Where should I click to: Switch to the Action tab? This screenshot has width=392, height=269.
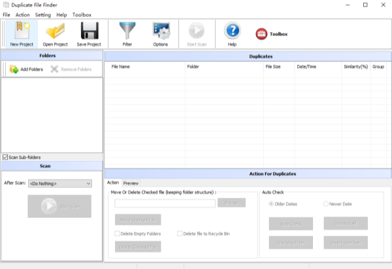tap(113, 183)
